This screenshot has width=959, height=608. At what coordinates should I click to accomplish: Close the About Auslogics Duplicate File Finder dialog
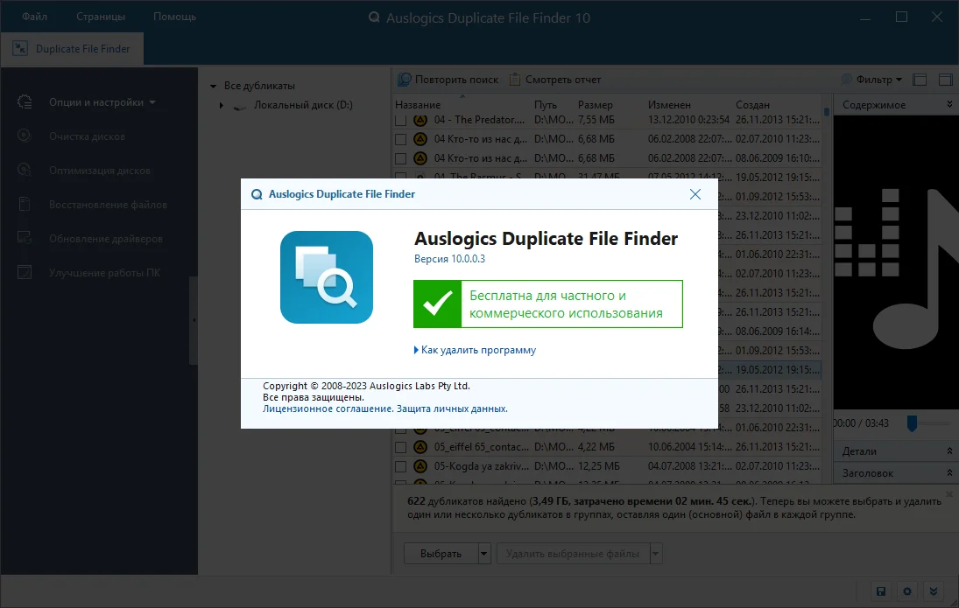[x=695, y=194]
